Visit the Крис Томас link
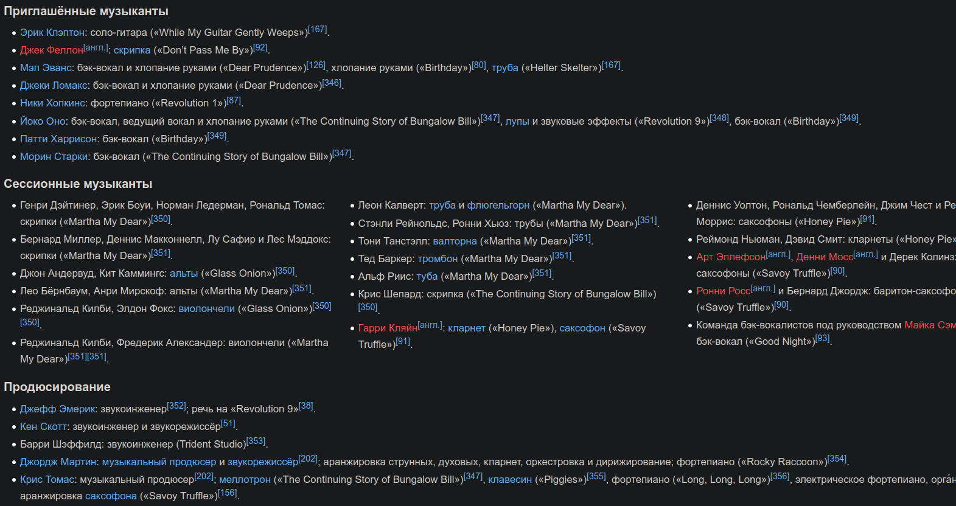This screenshot has width=956, height=506. pos(47,479)
